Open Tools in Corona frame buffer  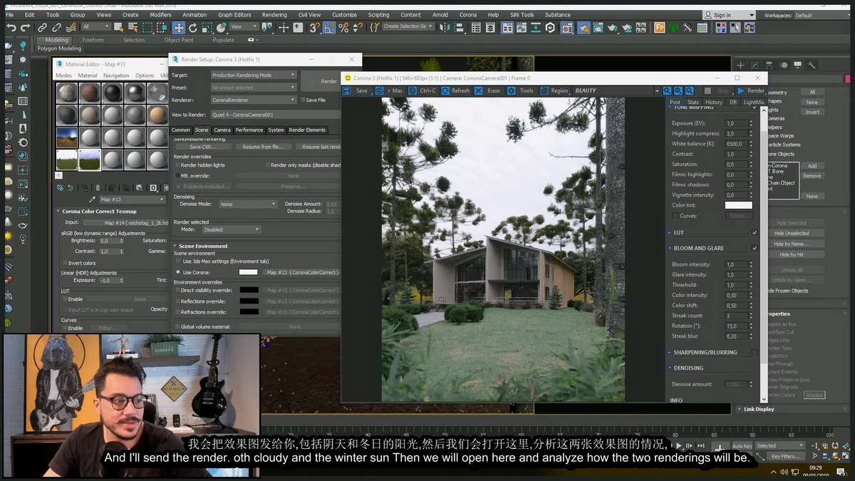521,90
